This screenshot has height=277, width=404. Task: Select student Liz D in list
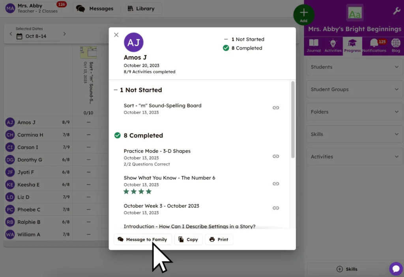pyautogui.click(x=23, y=197)
